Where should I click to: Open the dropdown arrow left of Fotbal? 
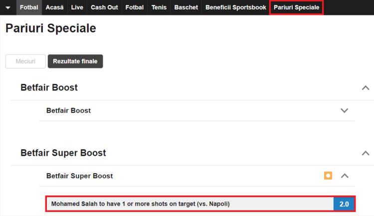pos(8,7)
